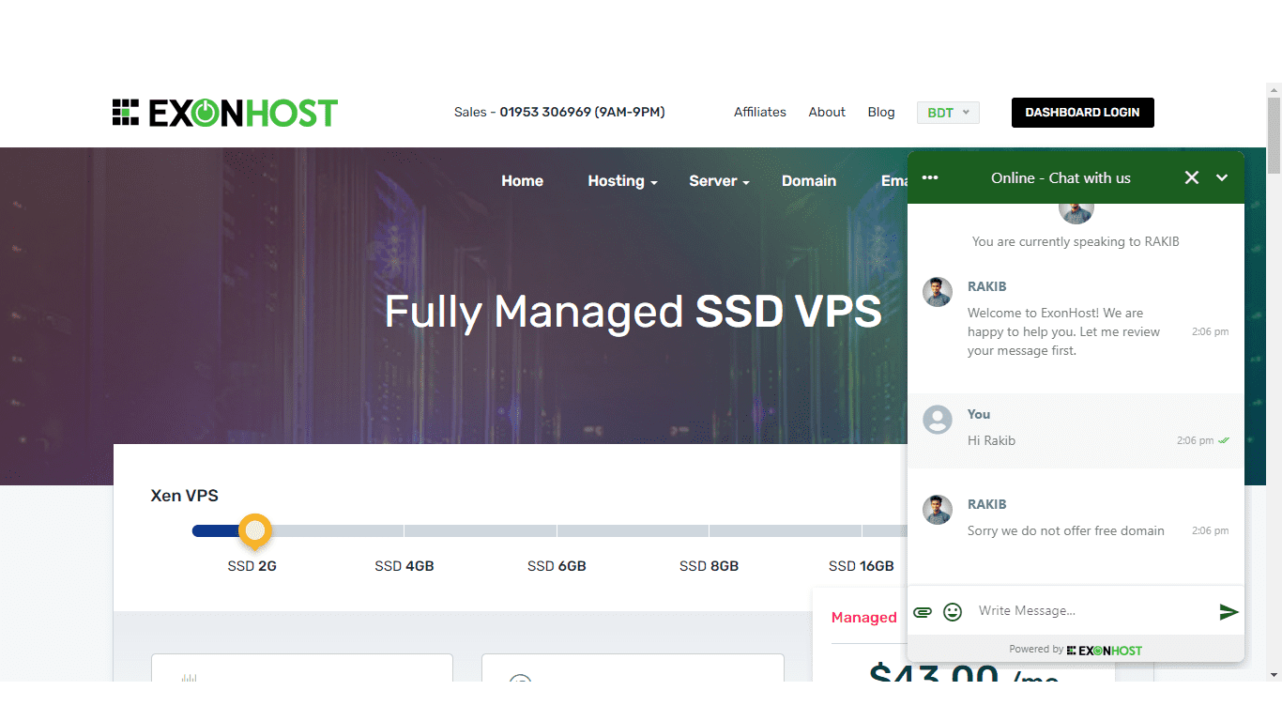
Task: Click 'Sorry we do not offer free domain'
Action: point(1066,530)
